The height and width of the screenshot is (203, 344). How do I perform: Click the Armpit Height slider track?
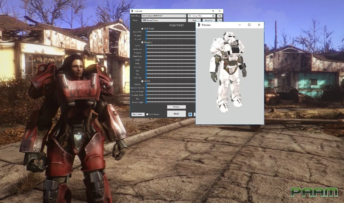pyautogui.click(x=171, y=102)
